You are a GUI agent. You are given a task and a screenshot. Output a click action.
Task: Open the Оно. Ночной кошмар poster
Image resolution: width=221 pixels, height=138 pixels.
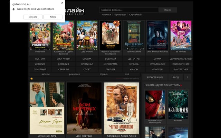[x=157, y=35]
